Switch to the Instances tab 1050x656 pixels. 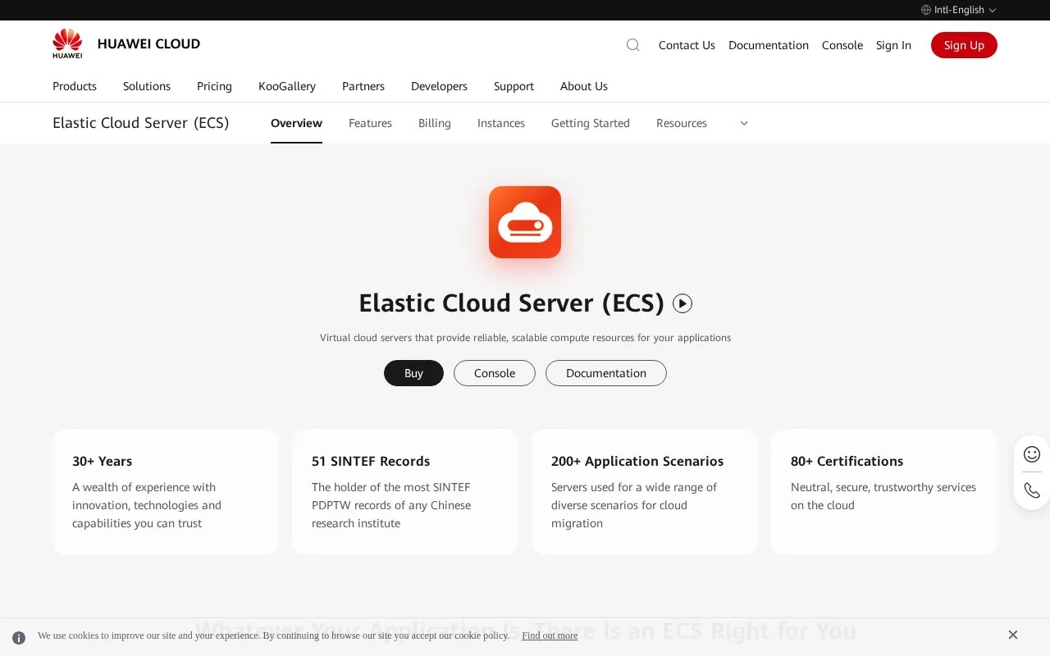point(501,123)
